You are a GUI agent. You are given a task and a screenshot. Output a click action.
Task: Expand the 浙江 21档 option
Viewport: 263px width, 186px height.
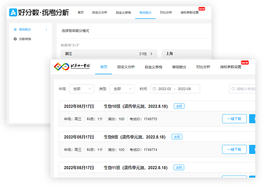(151, 54)
